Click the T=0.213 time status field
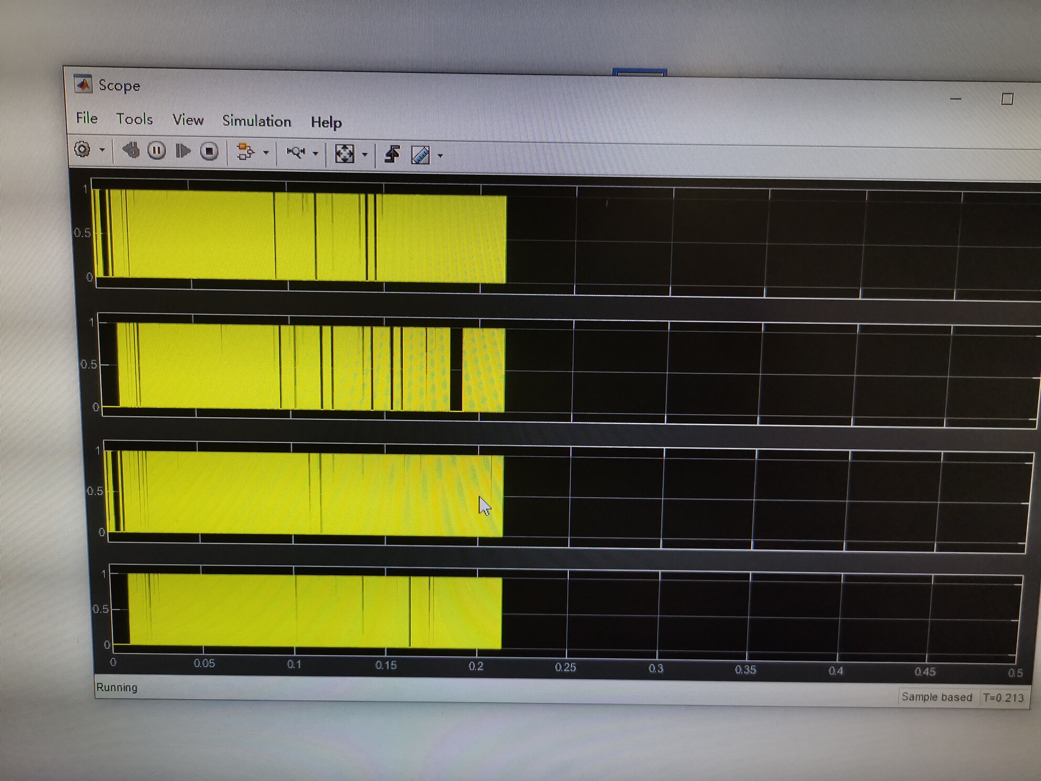The image size is (1041, 781). pos(1003,698)
